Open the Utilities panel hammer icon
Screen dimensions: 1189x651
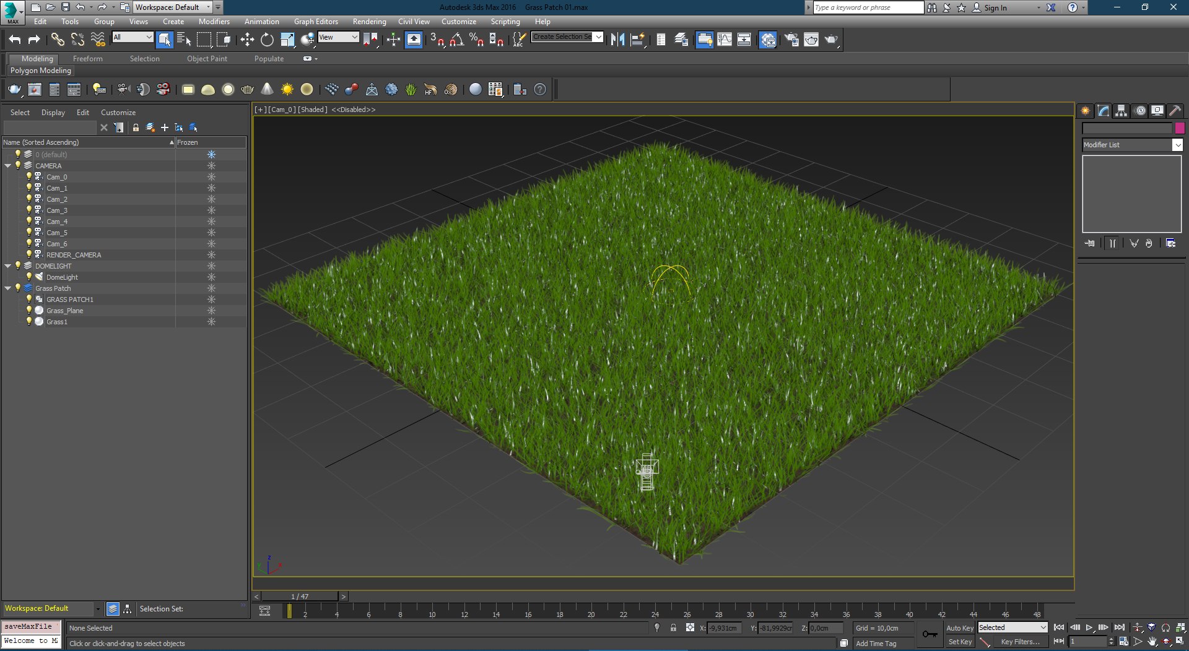click(1175, 111)
